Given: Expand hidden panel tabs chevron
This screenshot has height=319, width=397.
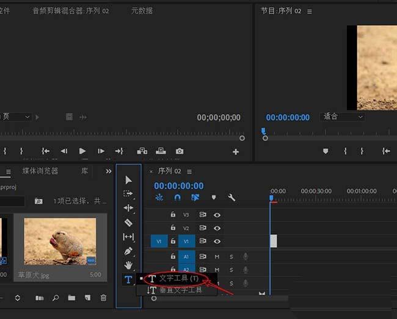Looking at the screenshot, I should coord(109,171).
